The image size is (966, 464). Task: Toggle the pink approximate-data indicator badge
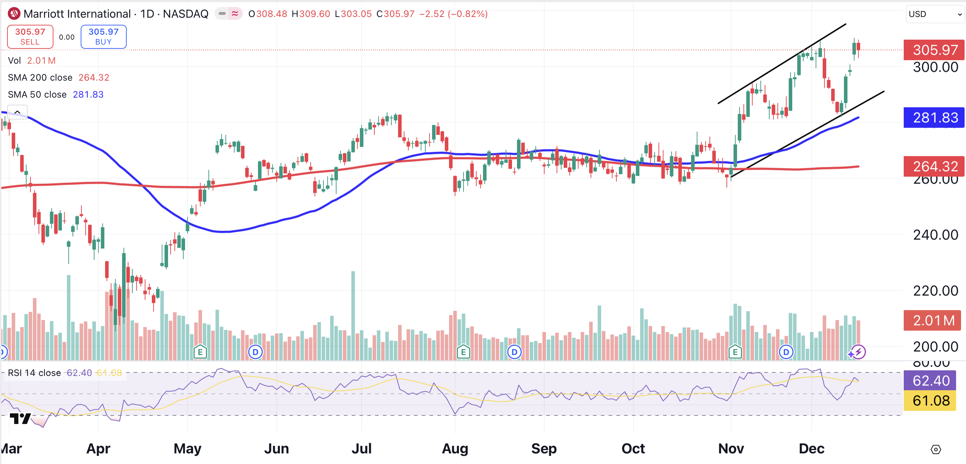point(235,14)
